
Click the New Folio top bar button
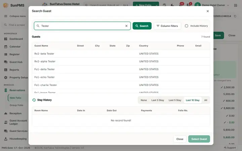pos(144,5)
